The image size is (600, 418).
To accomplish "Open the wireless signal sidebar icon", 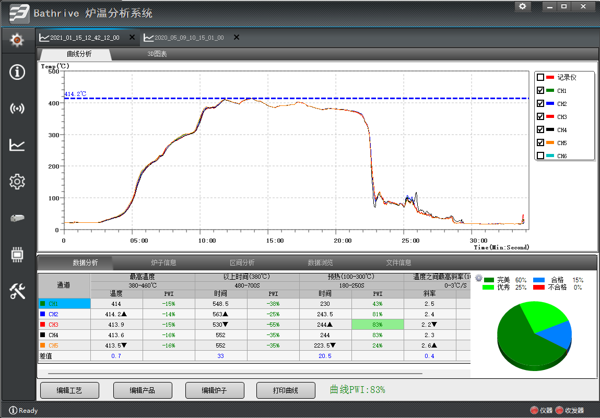I will pos(17,109).
